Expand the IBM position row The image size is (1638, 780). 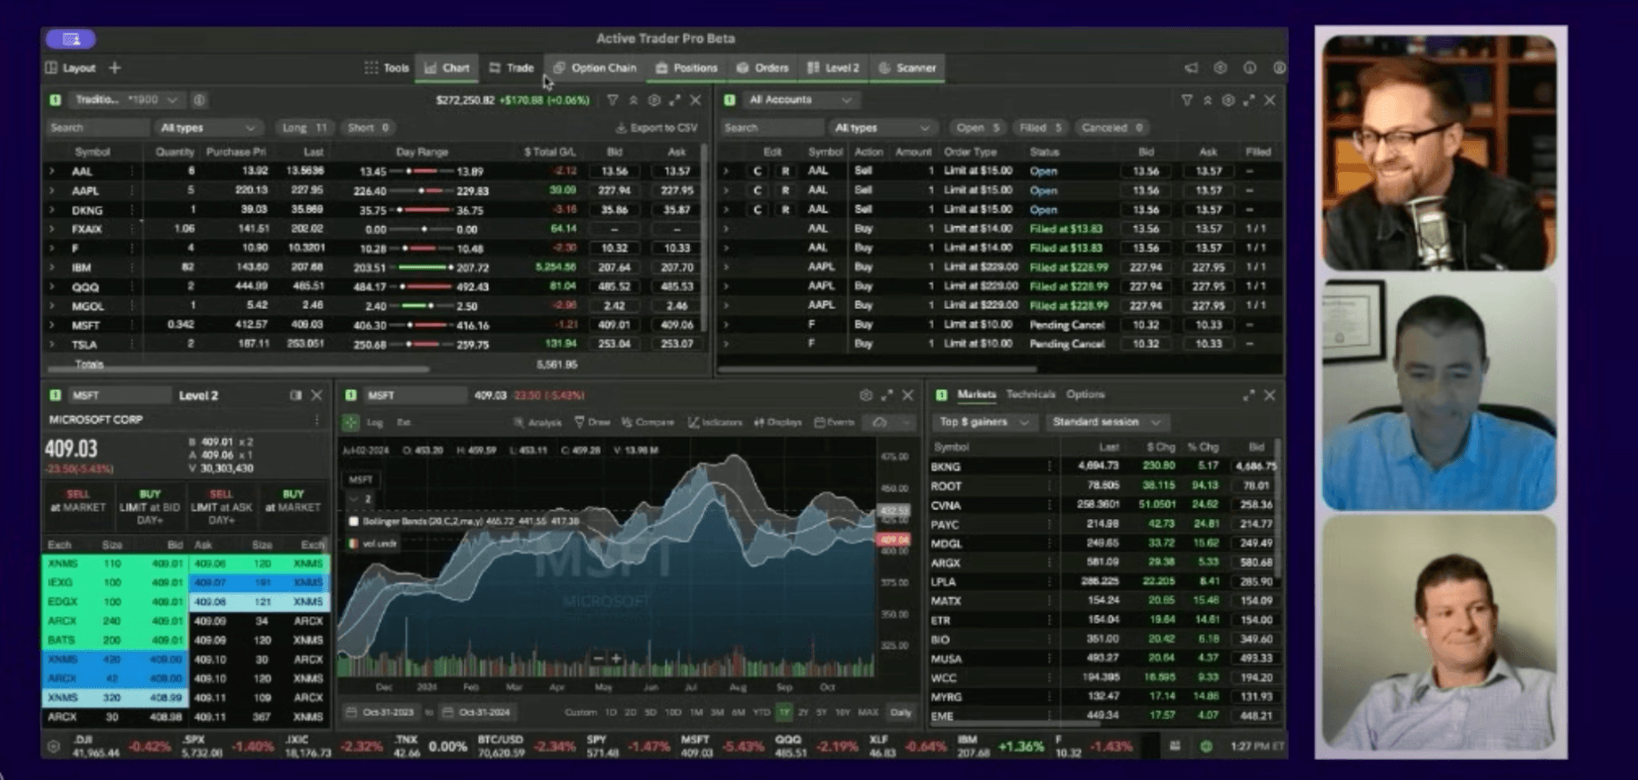click(x=52, y=267)
